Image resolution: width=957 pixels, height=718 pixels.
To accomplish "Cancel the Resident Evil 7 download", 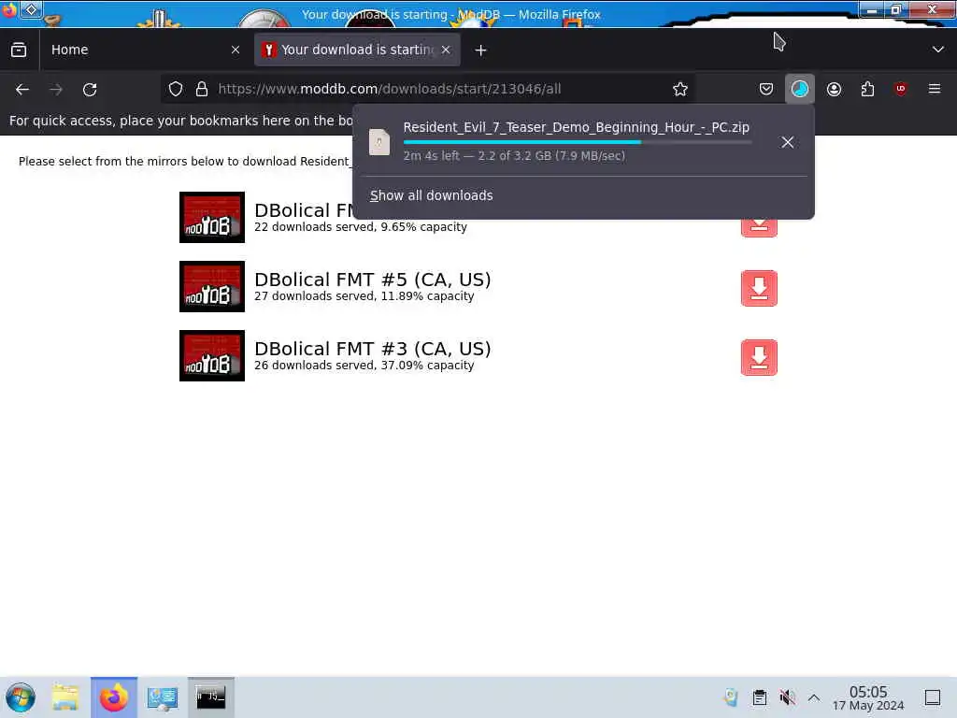I will tap(787, 142).
